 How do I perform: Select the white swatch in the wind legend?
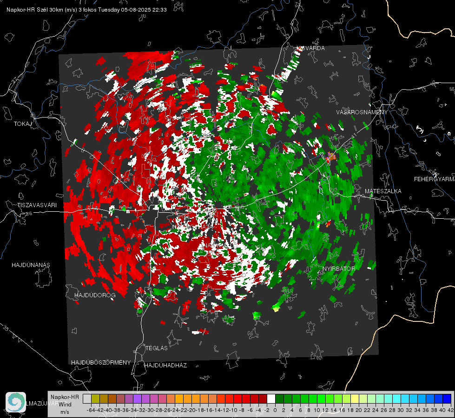tap(271, 398)
